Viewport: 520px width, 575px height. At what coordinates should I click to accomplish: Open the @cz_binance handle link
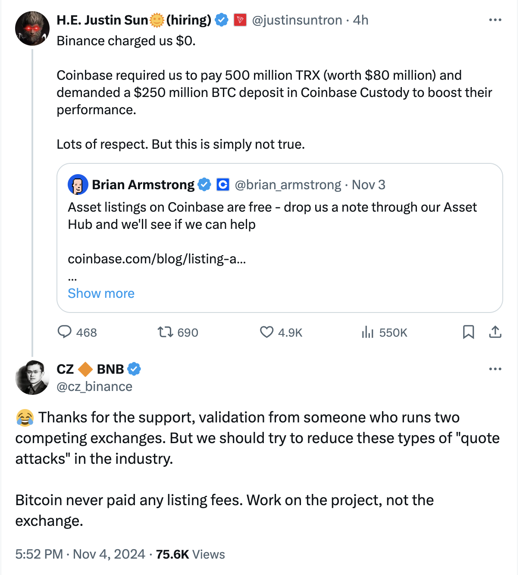94,387
